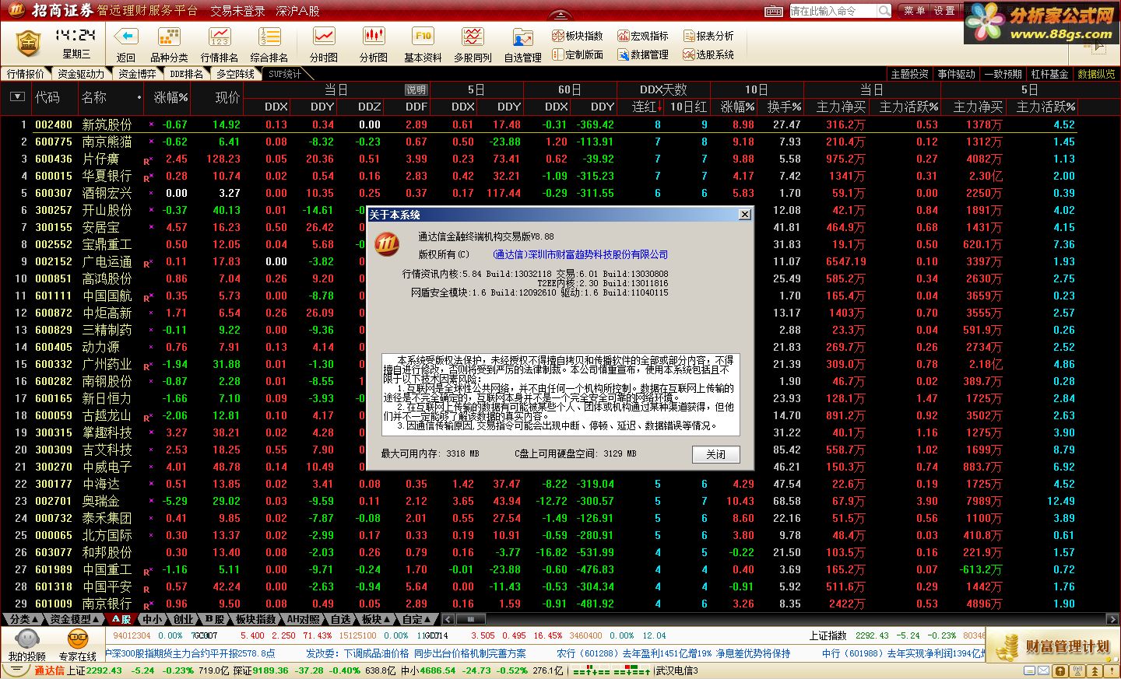Open 行情排名 ranking toolbar icon
Viewport: 1121px width, 679px height.
220,37
